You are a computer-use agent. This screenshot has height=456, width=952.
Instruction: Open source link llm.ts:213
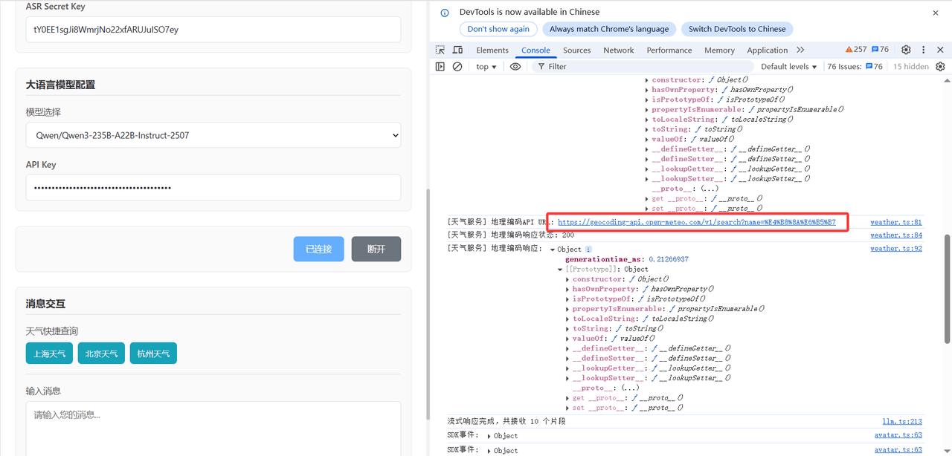(902, 421)
